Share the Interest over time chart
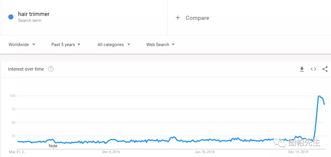This screenshot has height=157, width=331. 325,69
